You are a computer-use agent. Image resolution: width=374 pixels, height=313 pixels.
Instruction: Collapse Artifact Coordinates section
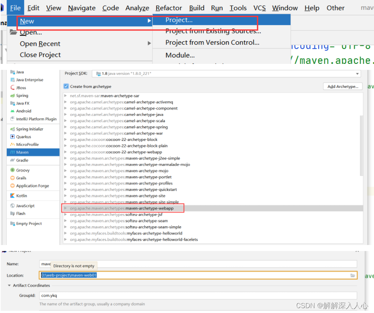coord(9,285)
